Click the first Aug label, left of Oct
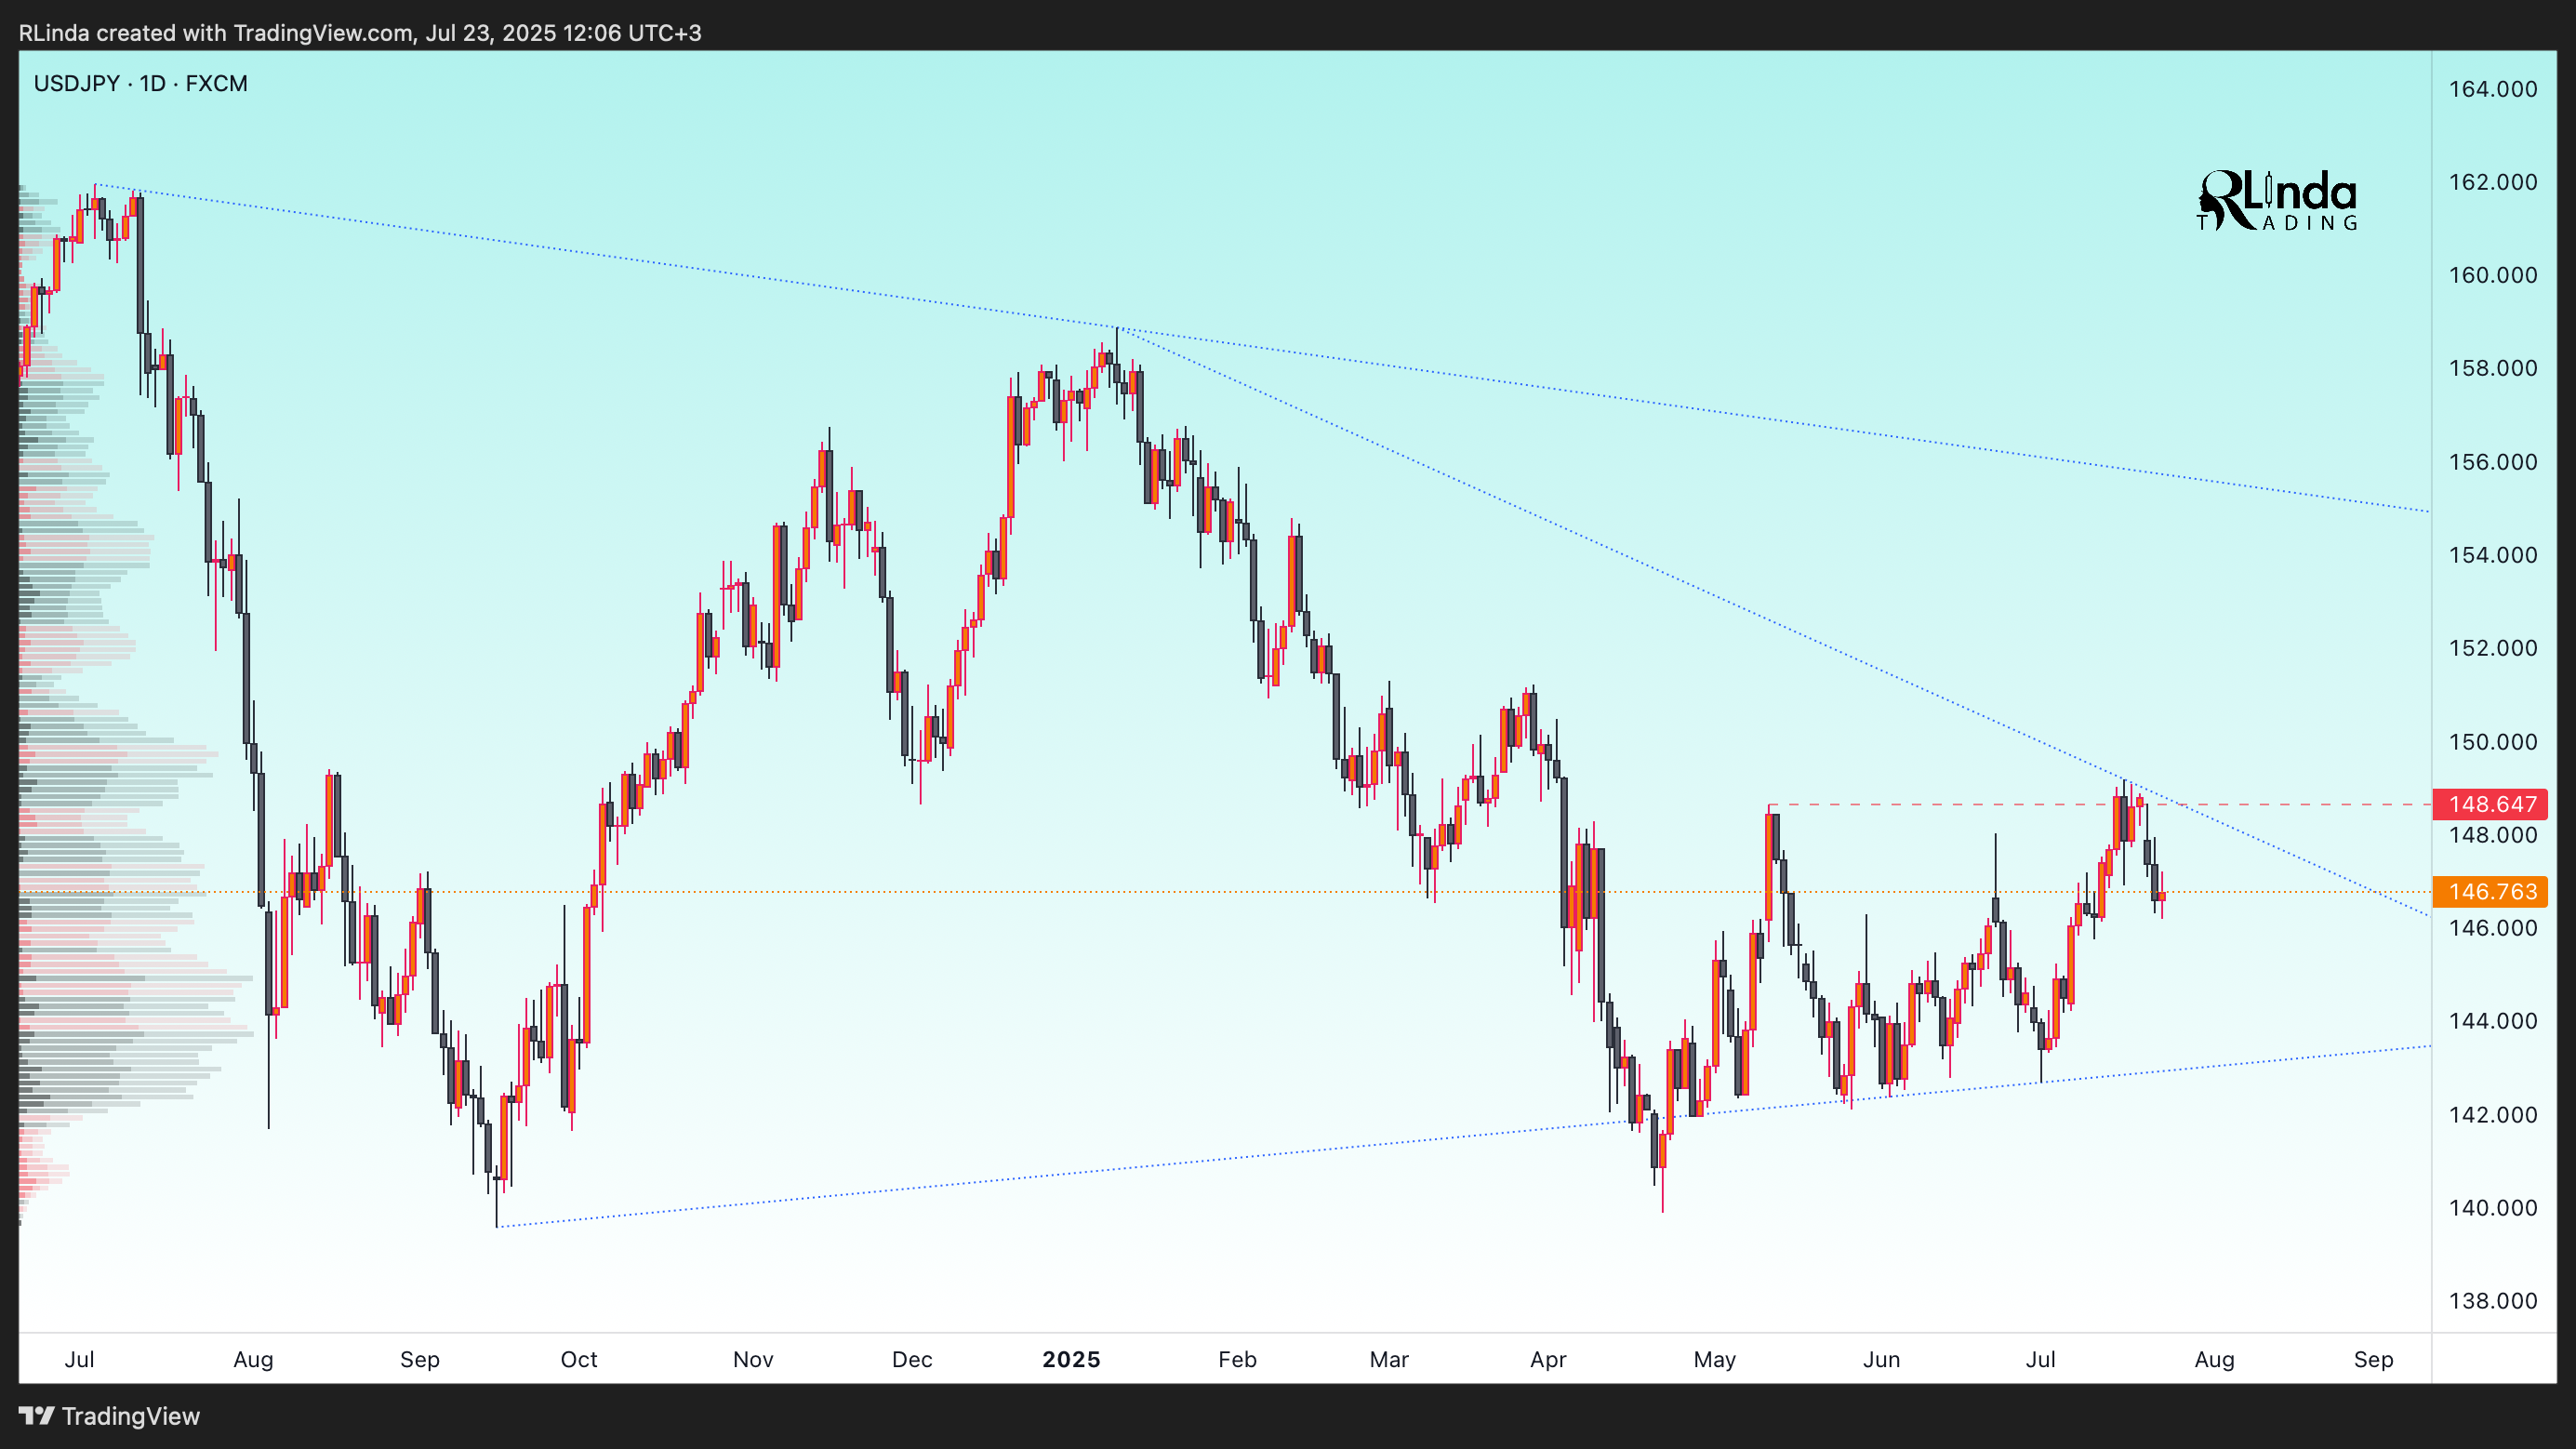This screenshot has width=2576, height=1449. [x=253, y=1360]
